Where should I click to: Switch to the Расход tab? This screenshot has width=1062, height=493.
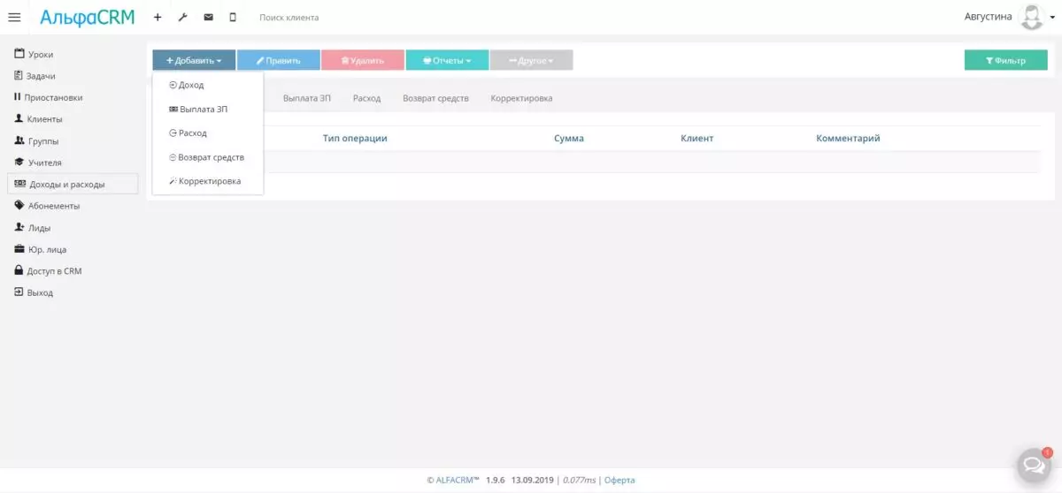tap(366, 98)
